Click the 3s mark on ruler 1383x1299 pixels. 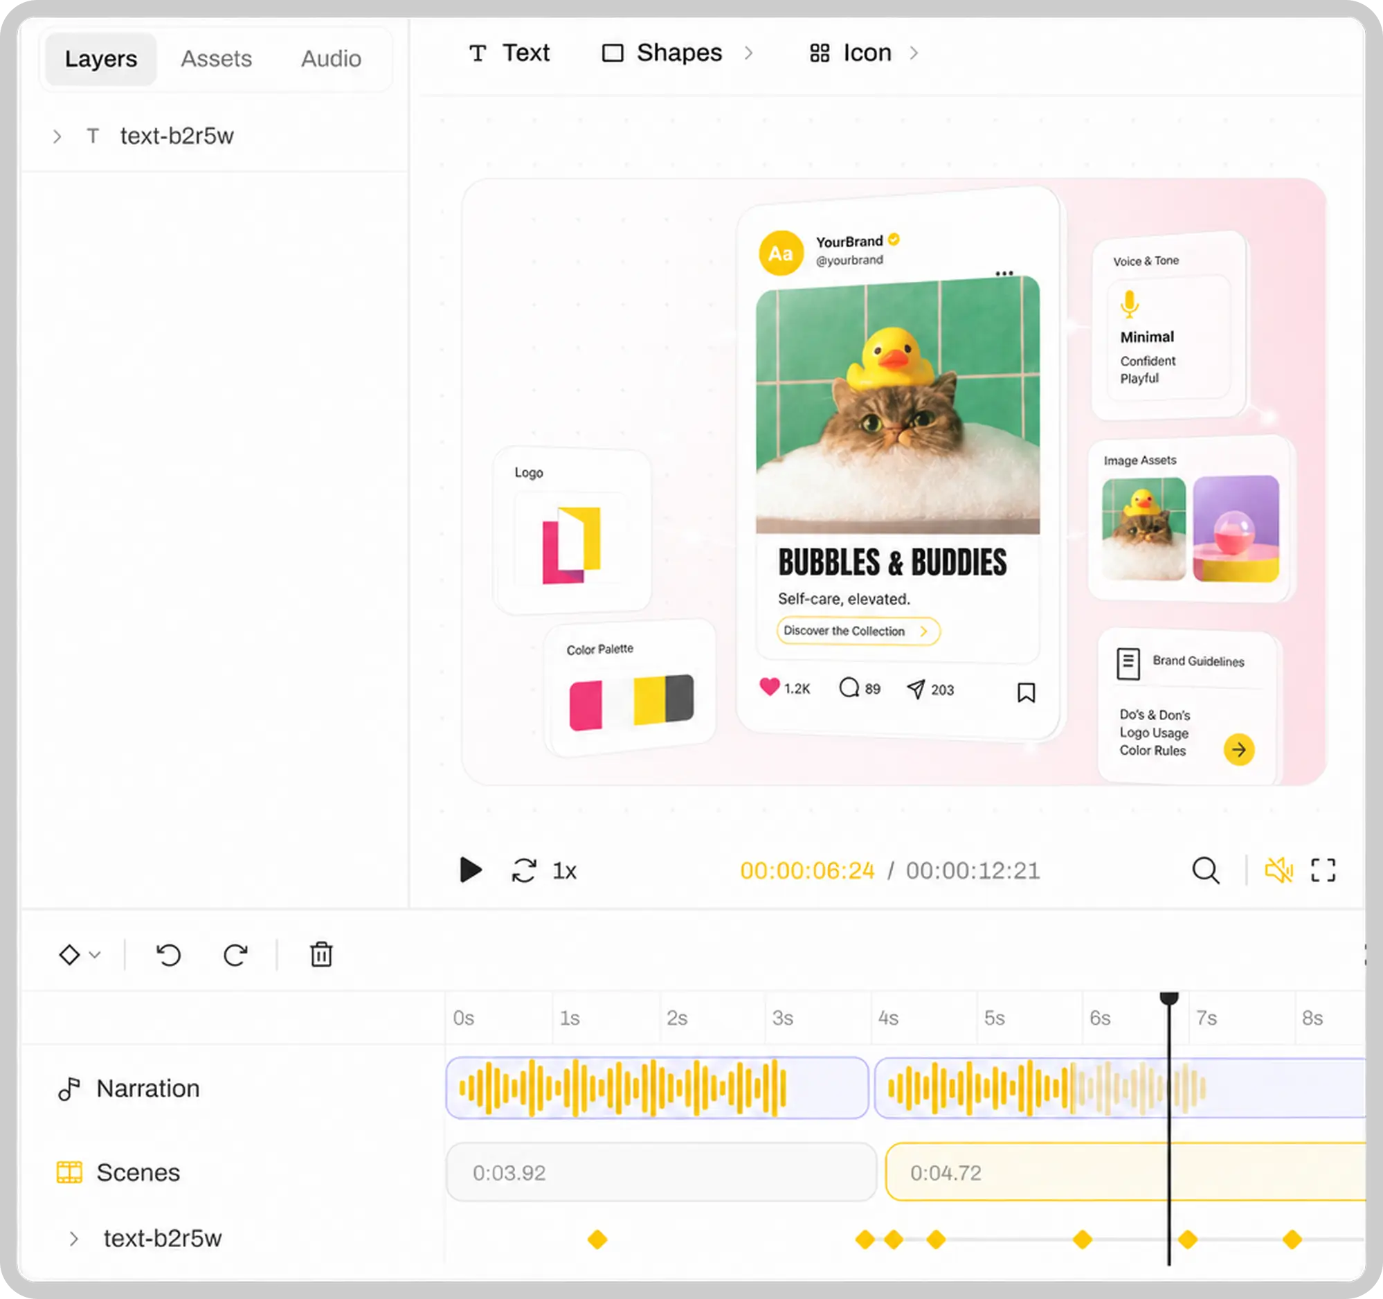coord(783,1018)
